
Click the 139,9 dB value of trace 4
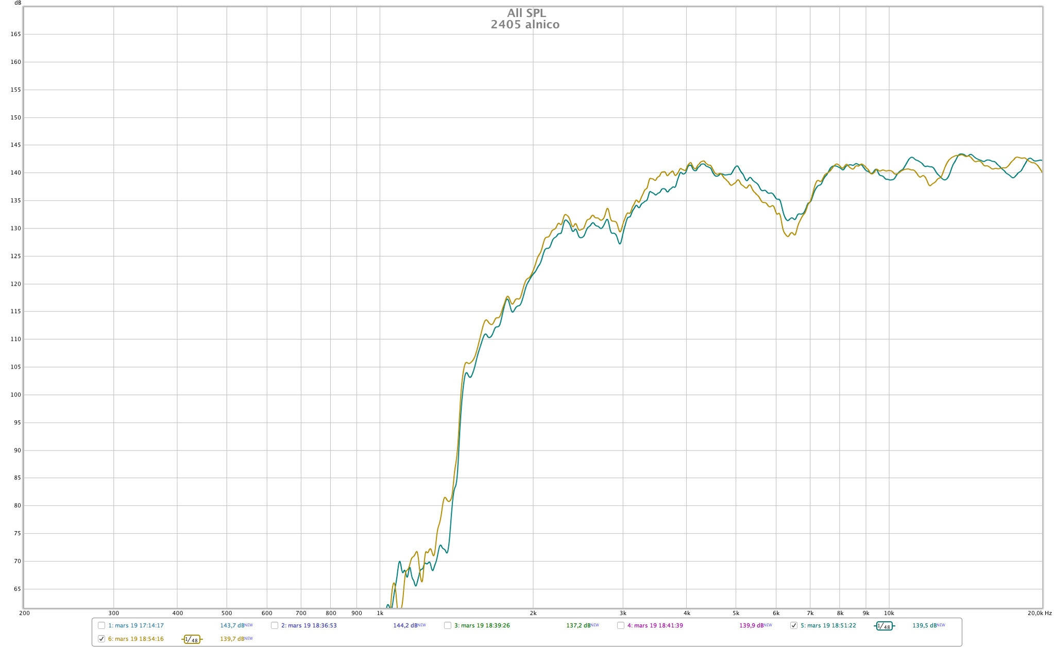(752, 625)
